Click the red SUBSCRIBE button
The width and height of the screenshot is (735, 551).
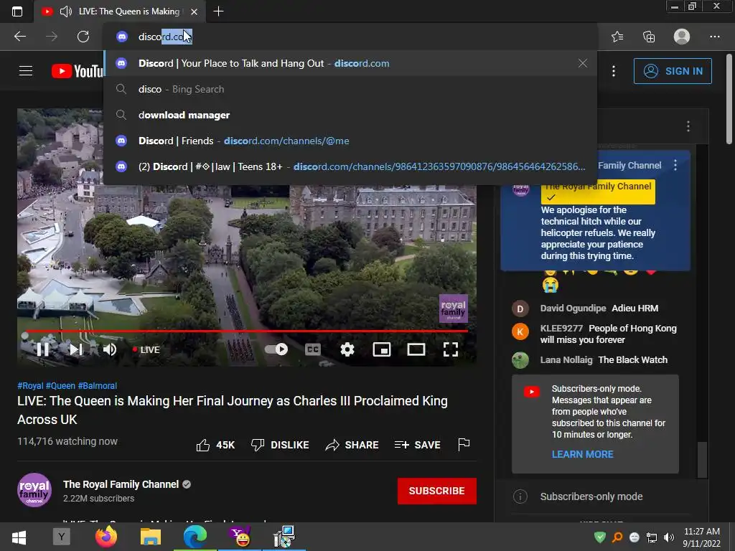(x=437, y=491)
